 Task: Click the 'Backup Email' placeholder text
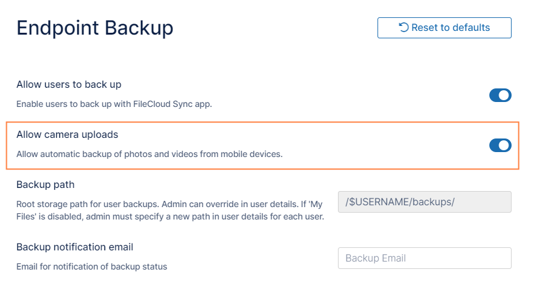click(375, 258)
